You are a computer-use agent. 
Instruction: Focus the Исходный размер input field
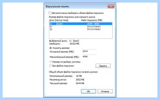click(x=89, y=51)
